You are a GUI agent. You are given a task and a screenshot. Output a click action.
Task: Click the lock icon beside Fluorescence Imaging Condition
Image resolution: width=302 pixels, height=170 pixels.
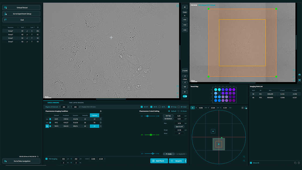[101, 111]
